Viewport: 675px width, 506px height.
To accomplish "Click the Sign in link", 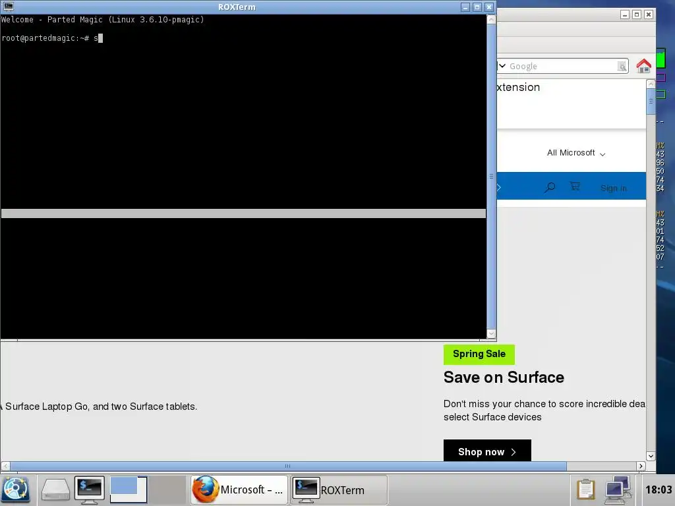I will point(614,188).
